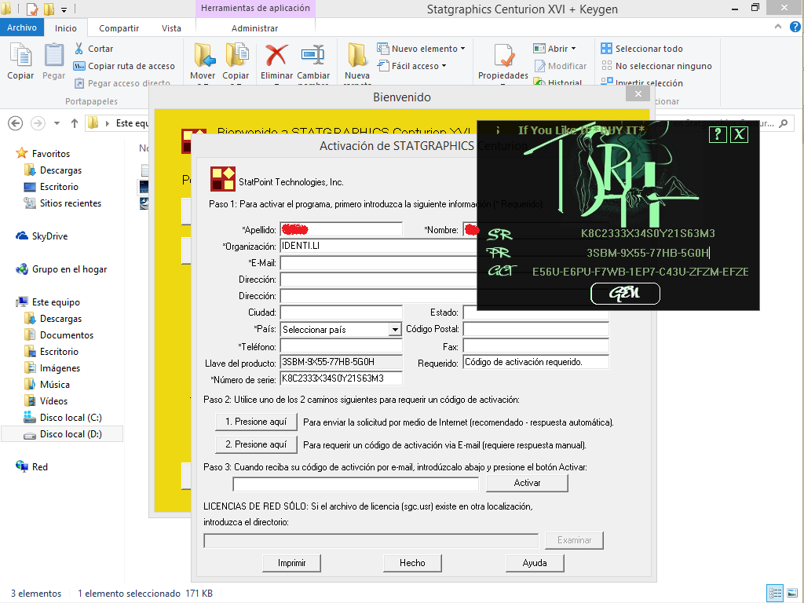Click the E-Mail input field
Viewport: 804px width, 603px height.
click(x=378, y=263)
